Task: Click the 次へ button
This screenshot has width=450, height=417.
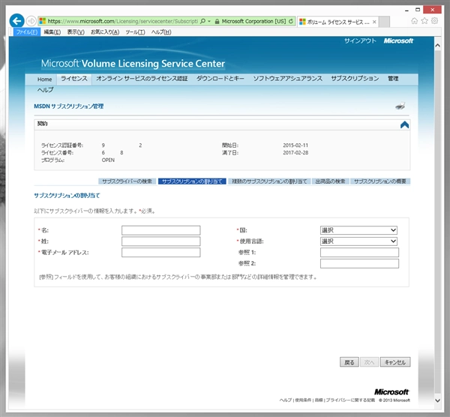Action: (x=369, y=362)
